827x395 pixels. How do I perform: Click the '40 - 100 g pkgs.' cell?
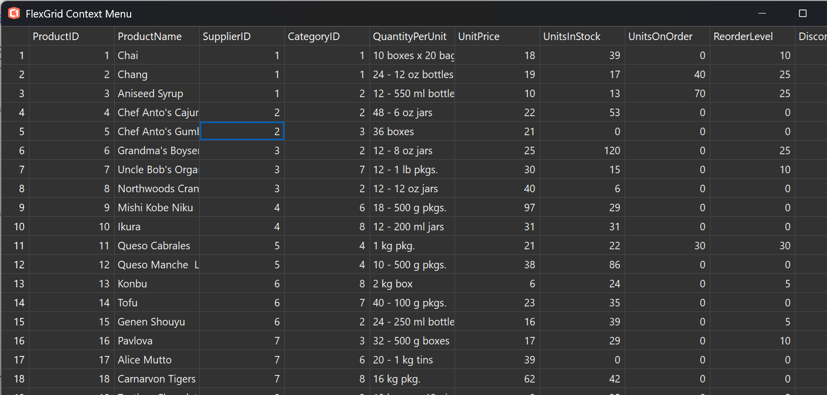click(412, 303)
